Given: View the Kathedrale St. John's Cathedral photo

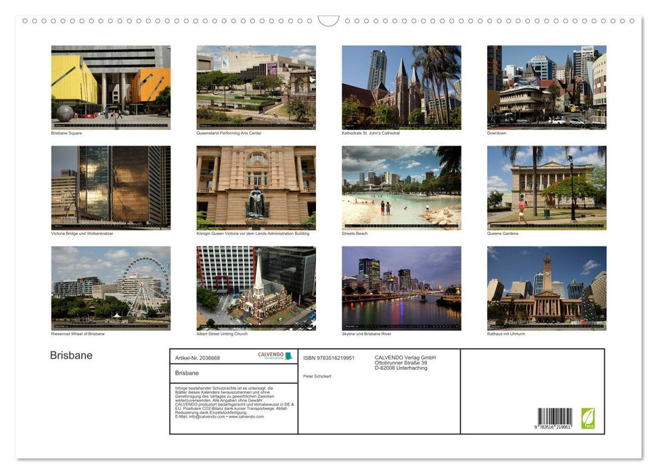Looking at the screenshot, I should pyautogui.click(x=401, y=87).
